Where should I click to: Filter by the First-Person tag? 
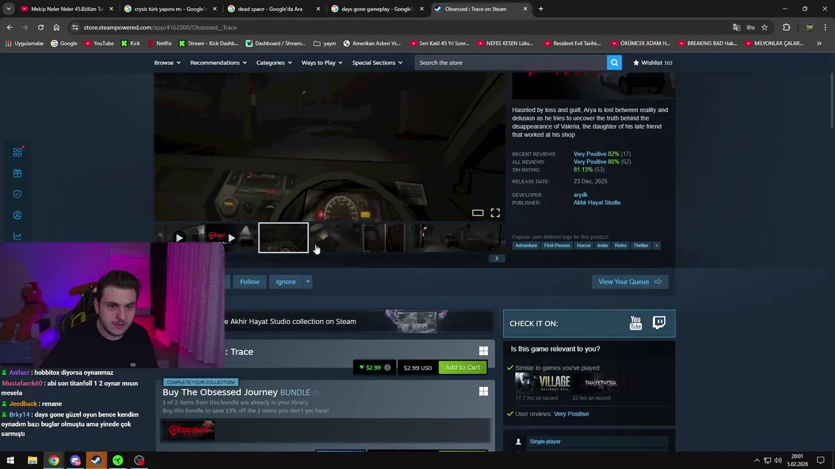point(557,246)
